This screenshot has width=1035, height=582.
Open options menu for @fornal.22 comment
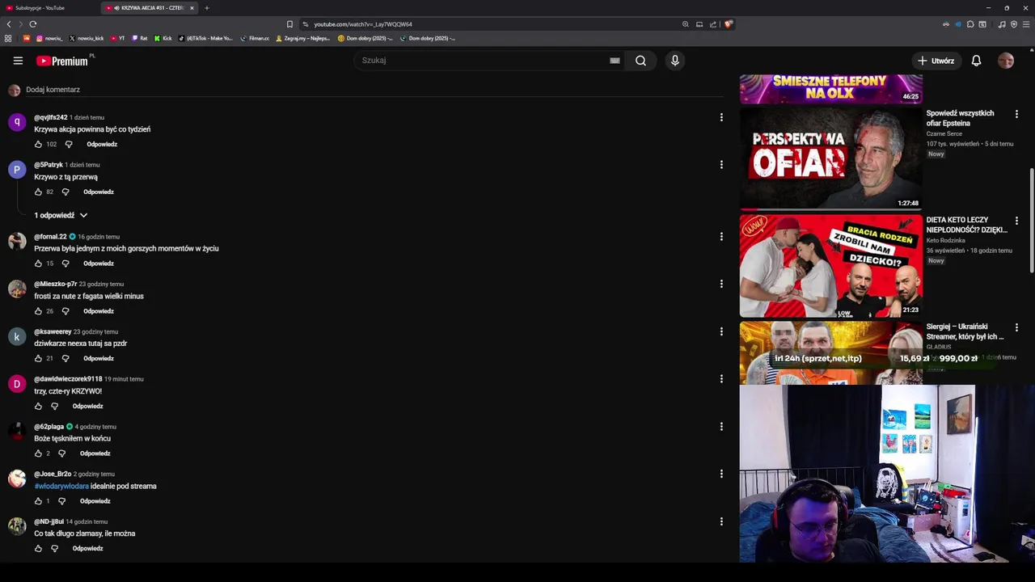pos(721,237)
